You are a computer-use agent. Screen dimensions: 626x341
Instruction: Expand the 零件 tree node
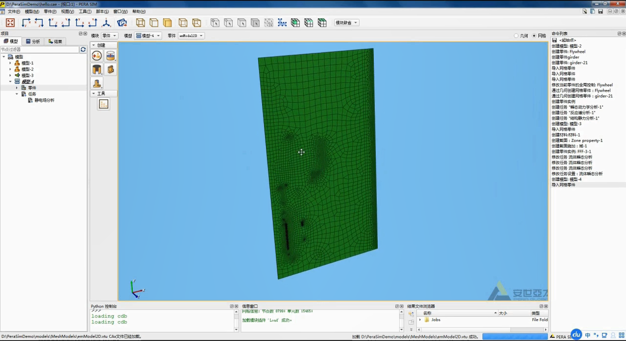(x=16, y=88)
